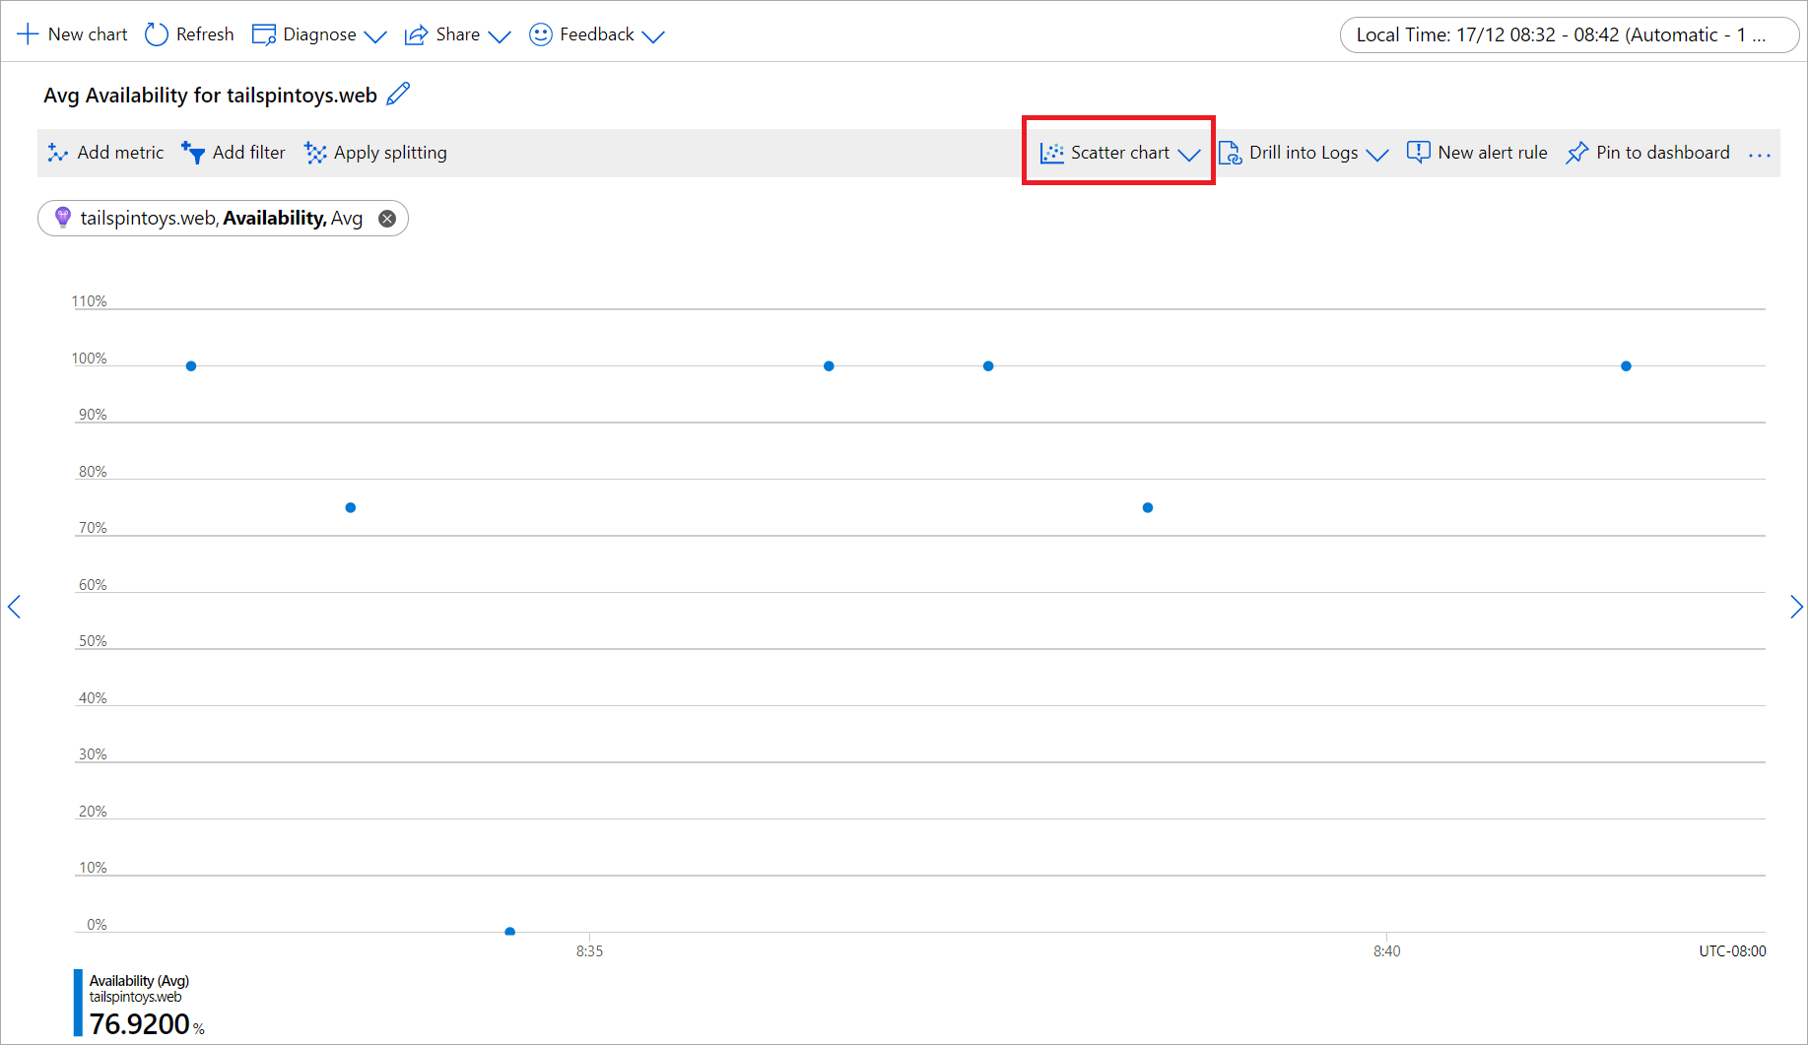Click the Add metric icon
The width and height of the screenshot is (1808, 1045).
(58, 153)
